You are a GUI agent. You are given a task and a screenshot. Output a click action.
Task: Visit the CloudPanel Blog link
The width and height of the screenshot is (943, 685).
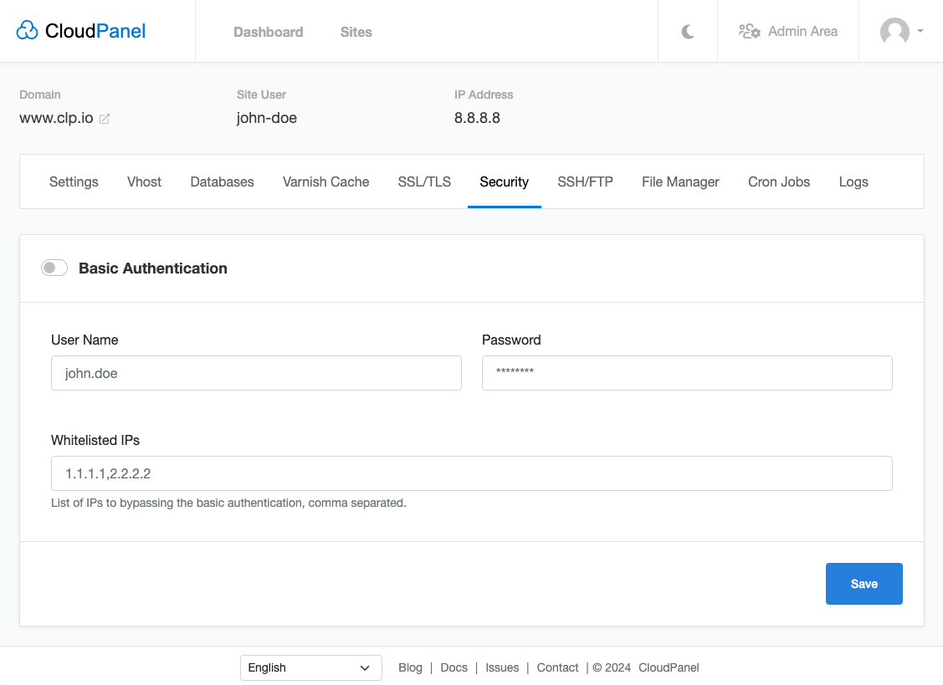pyautogui.click(x=410, y=667)
